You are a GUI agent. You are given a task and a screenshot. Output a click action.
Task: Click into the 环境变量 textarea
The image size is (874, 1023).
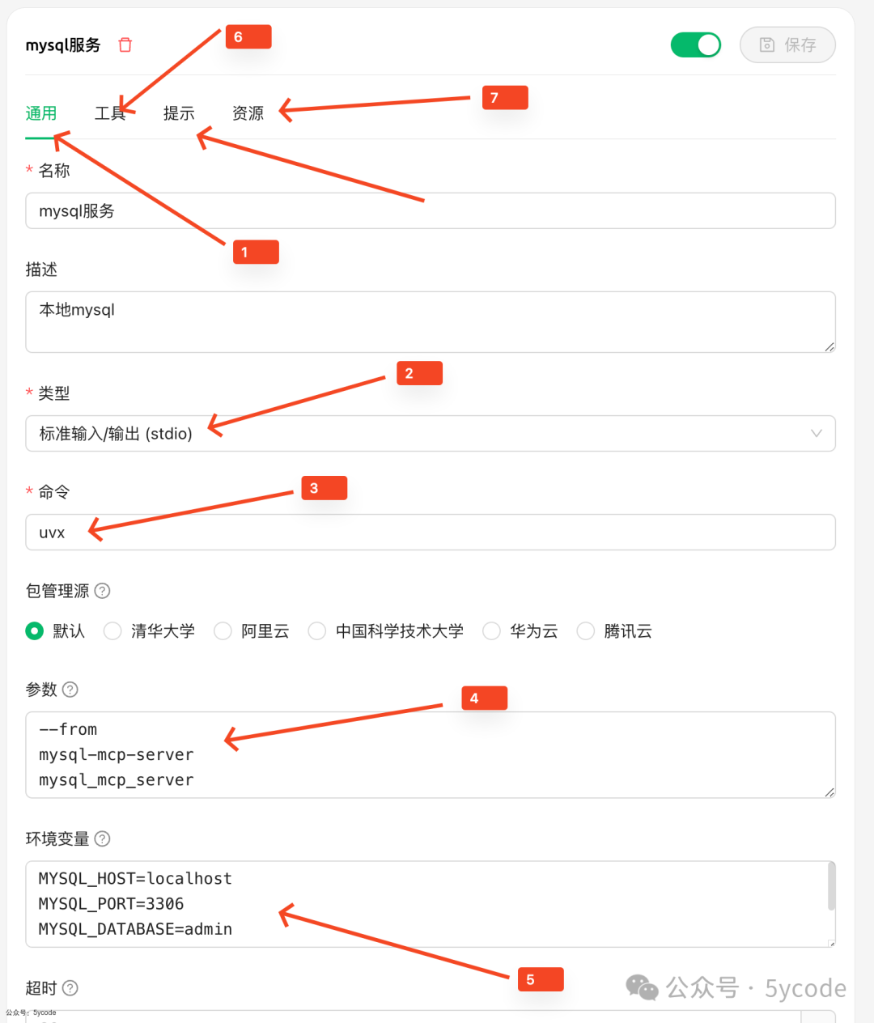coord(431,904)
